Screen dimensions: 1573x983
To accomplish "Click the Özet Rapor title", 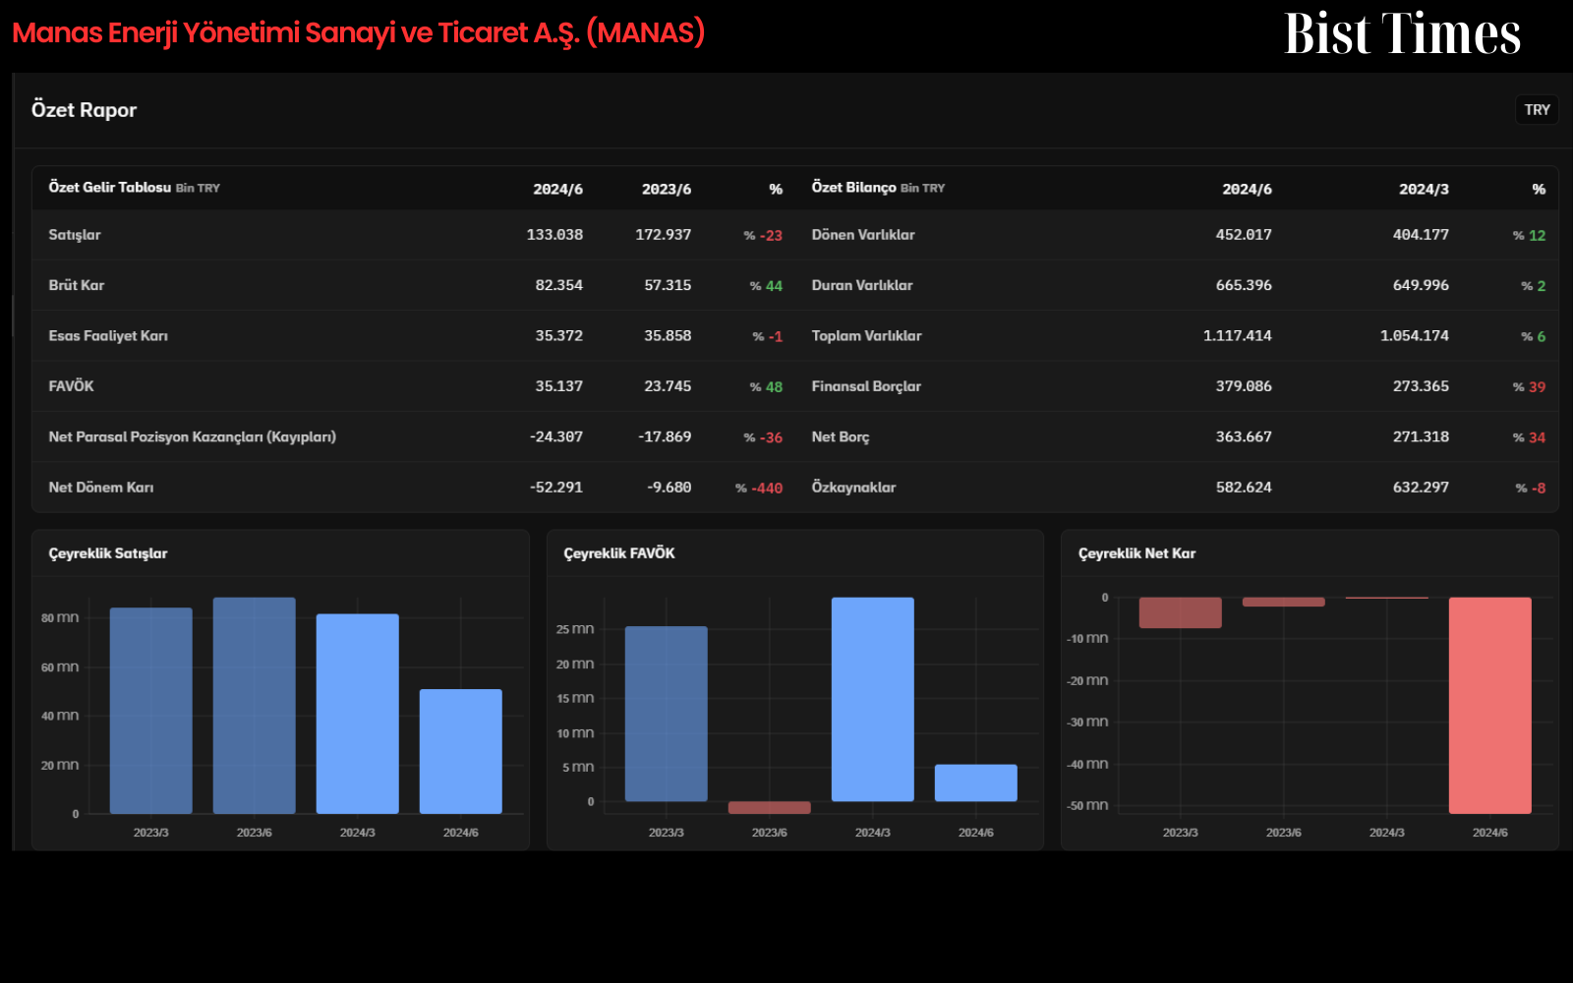I will tap(85, 110).
